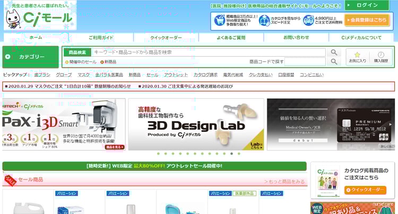
Task: Click 商品を見る on PaX-i3D banner
Action: (x=115, y=147)
